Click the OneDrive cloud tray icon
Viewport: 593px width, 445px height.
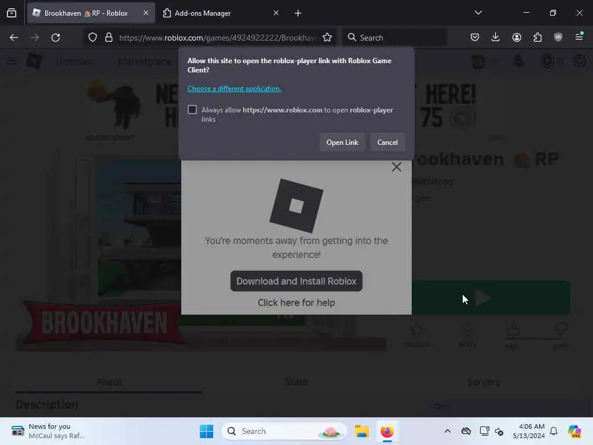466,431
